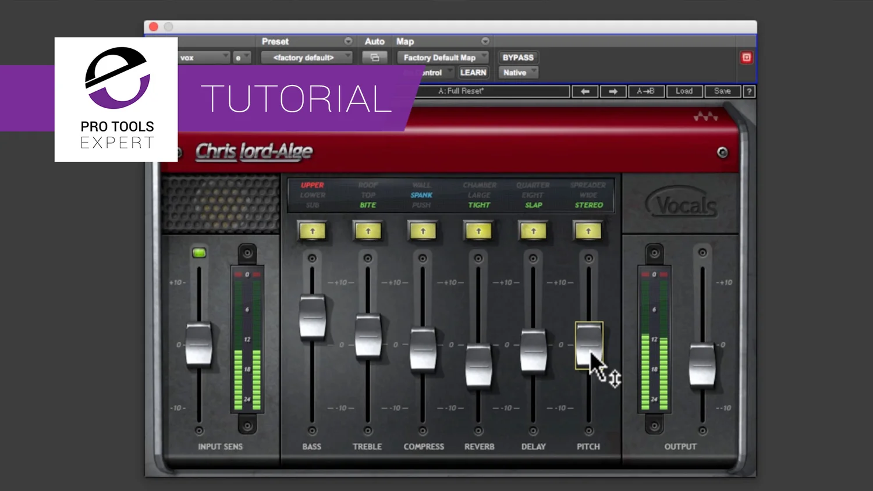Click the Waves undo left arrow
This screenshot has width=873, height=491.
click(x=585, y=91)
